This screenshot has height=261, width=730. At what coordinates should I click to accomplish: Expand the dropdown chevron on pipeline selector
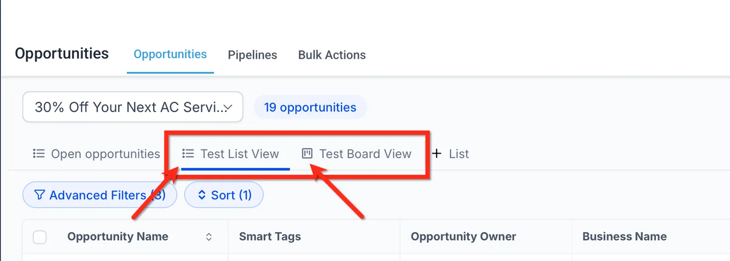pyautogui.click(x=228, y=107)
